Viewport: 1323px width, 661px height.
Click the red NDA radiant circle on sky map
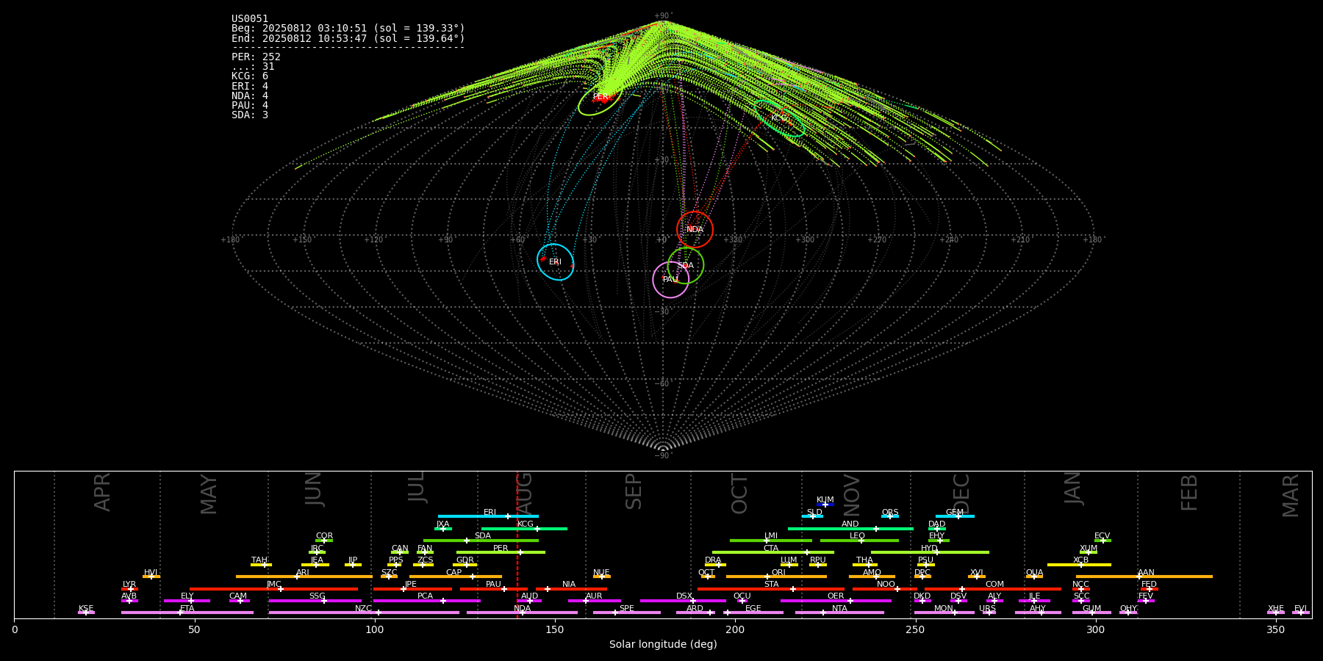[695, 229]
